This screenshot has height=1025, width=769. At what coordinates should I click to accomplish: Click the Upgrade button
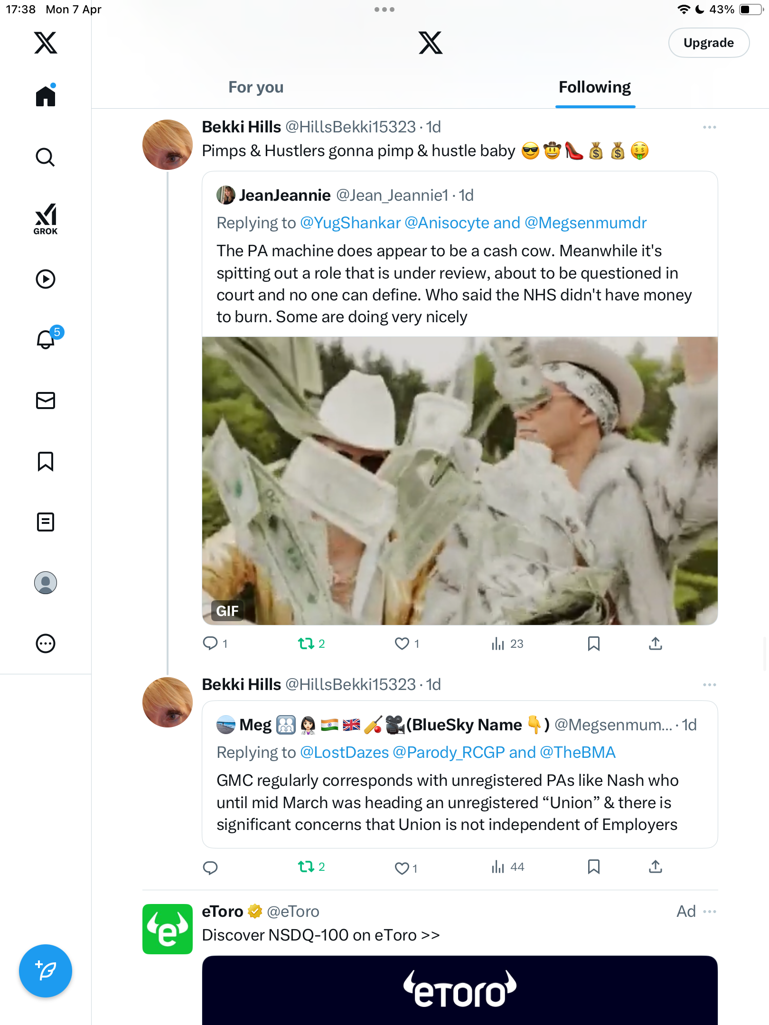pyautogui.click(x=709, y=43)
